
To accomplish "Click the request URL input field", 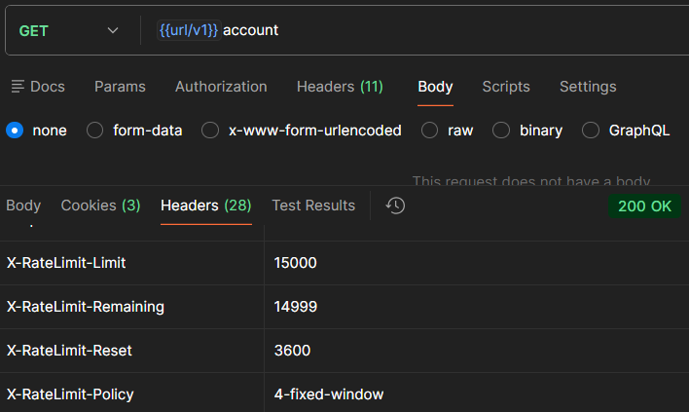I will (x=438, y=30).
